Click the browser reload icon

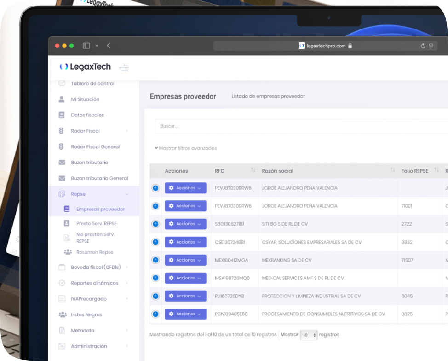[x=423, y=46]
